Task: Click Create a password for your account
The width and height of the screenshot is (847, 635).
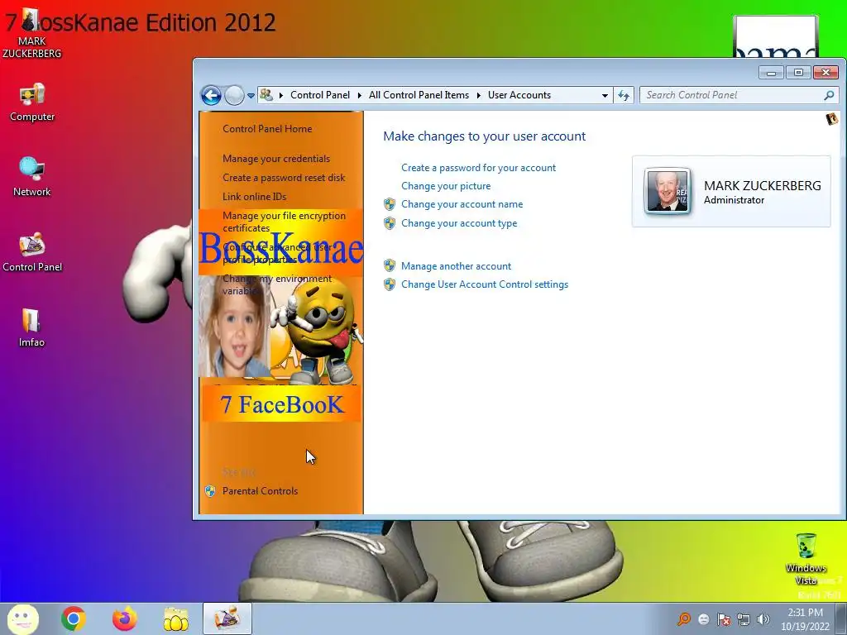Action: [x=478, y=168]
